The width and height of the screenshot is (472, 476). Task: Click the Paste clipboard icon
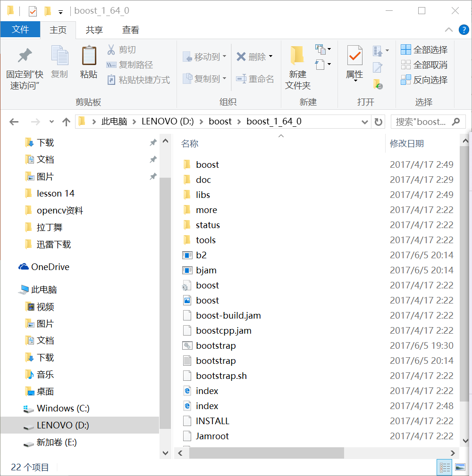(x=89, y=55)
